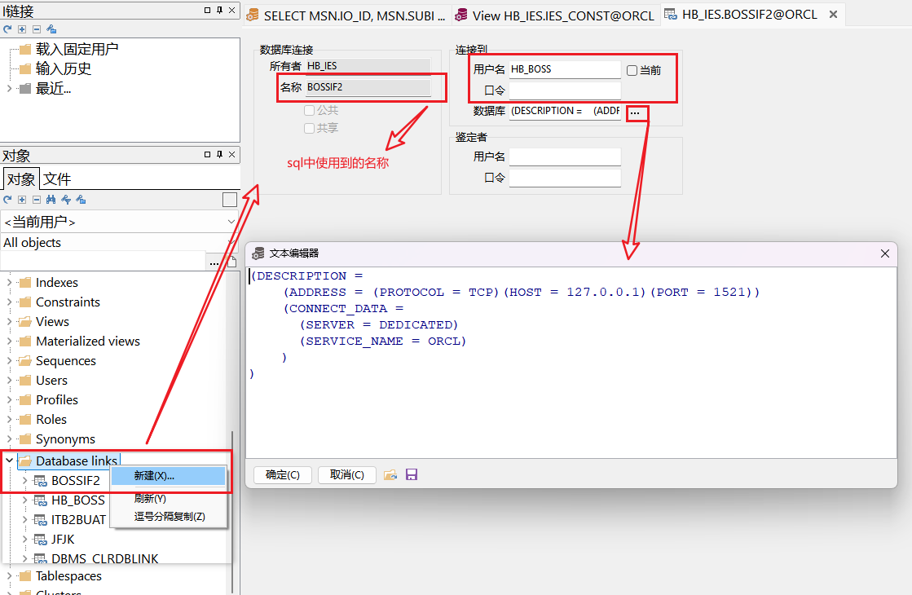Click the save icon in text editor
This screenshot has width=912, height=595.
(x=412, y=474)
